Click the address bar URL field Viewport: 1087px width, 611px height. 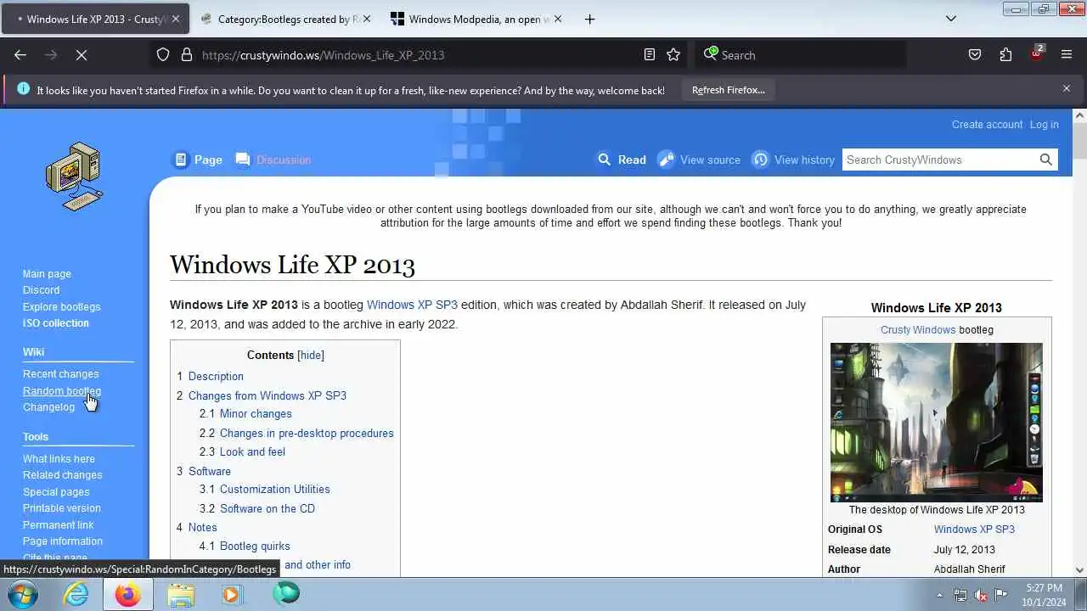click(418, 55)
